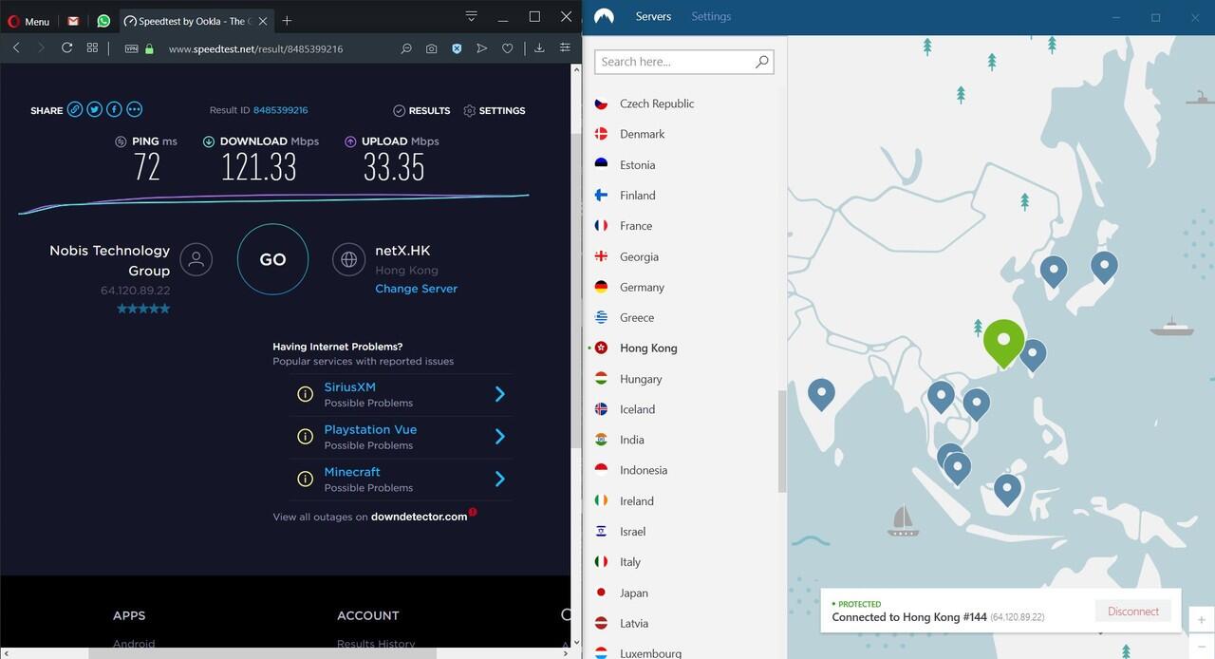Screen dimensions: 1215x659
Task: Open Speedtest SETTINGS
Action: pos(494,111)
